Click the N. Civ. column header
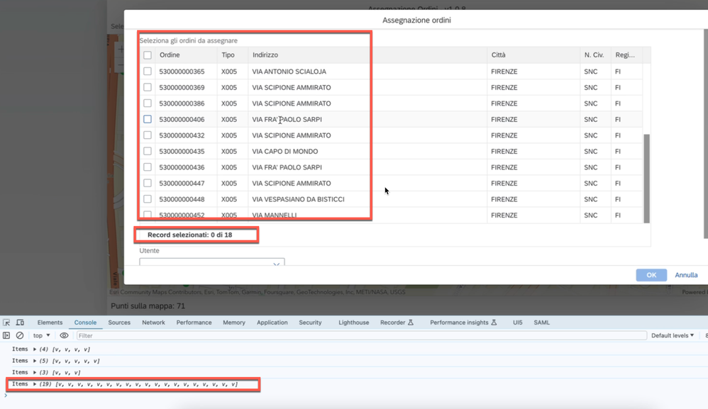Image resolution: width=708 pixels, height=409 pixels. 595,55
